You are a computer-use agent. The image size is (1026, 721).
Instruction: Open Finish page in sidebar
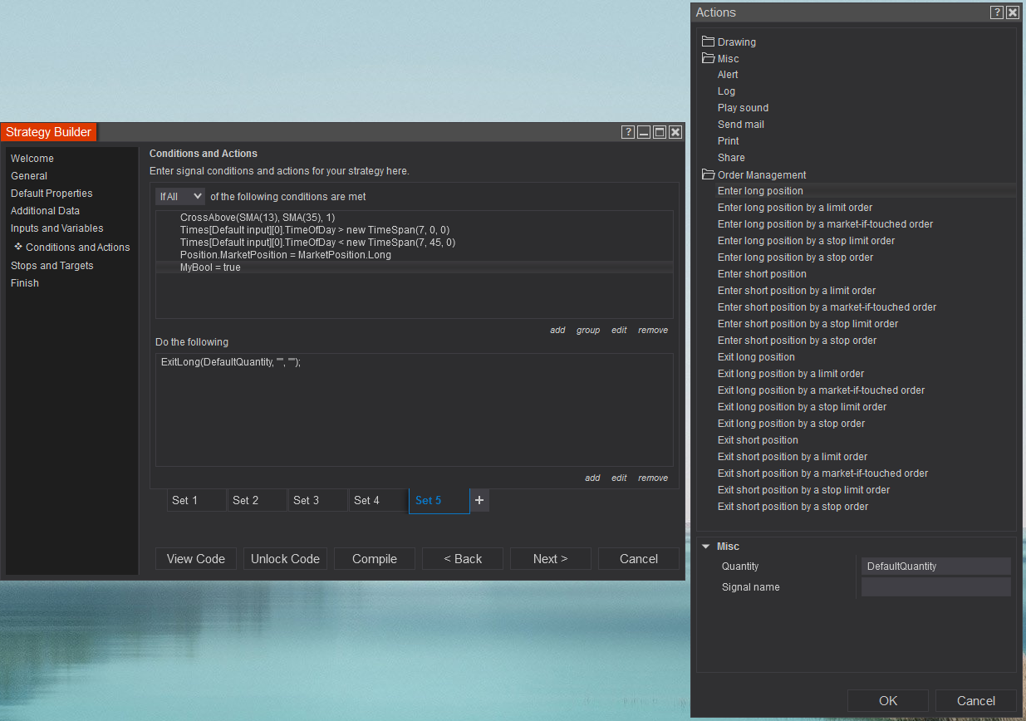(x=25, y=283)
